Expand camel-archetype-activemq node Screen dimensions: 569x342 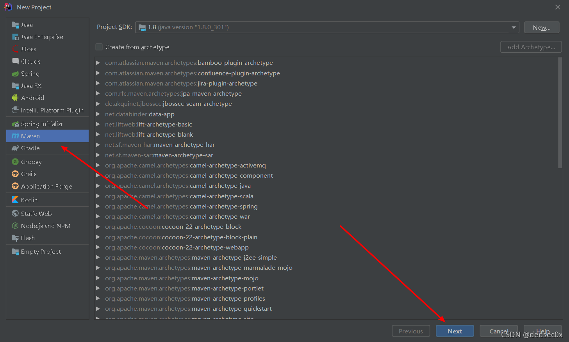click(98, 165)
